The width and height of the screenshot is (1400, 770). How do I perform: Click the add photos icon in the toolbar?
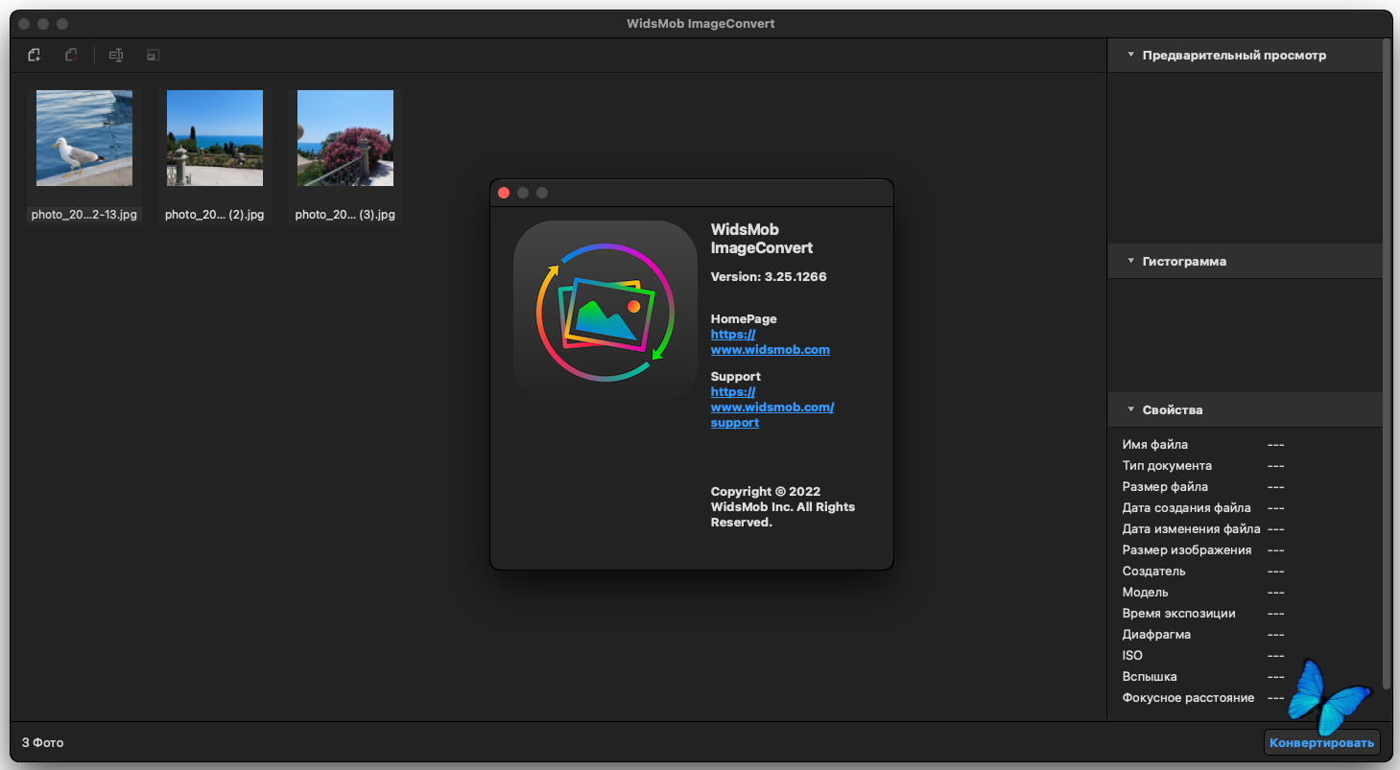[35, 55]
